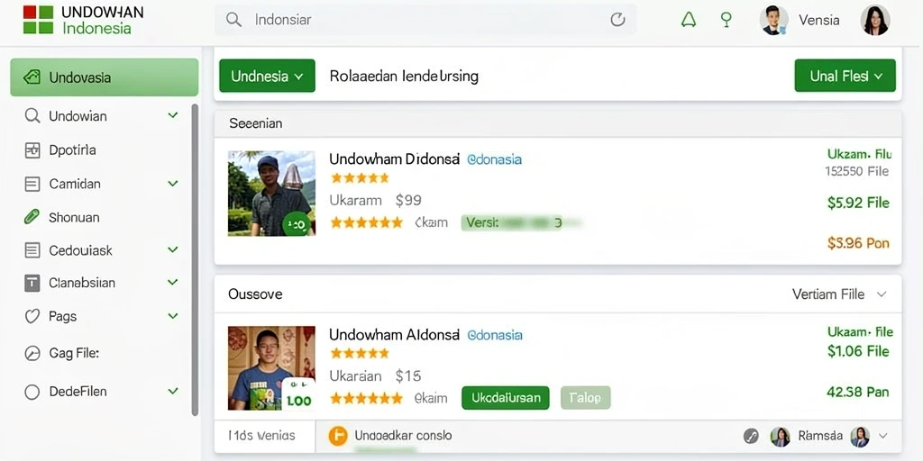Screen dimensions: 923x461
Task: Click the I1ds wenias label
Action: click(262, 436)
